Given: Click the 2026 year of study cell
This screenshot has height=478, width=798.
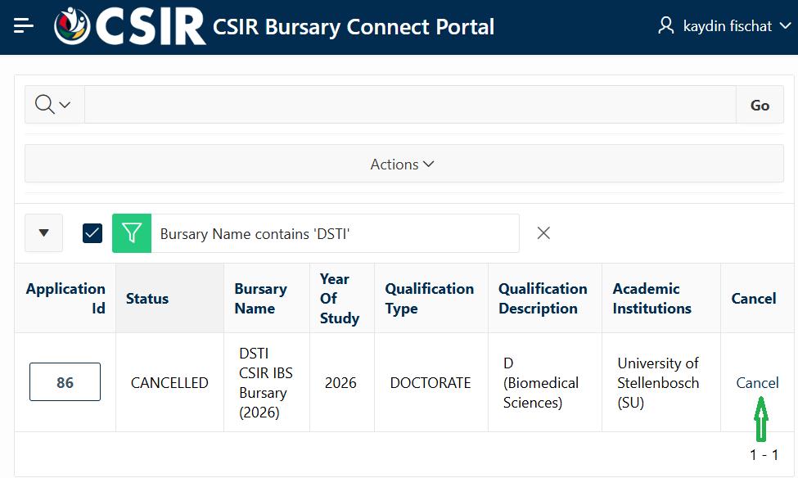Looking at the screenshot, I should pos(340,383).
